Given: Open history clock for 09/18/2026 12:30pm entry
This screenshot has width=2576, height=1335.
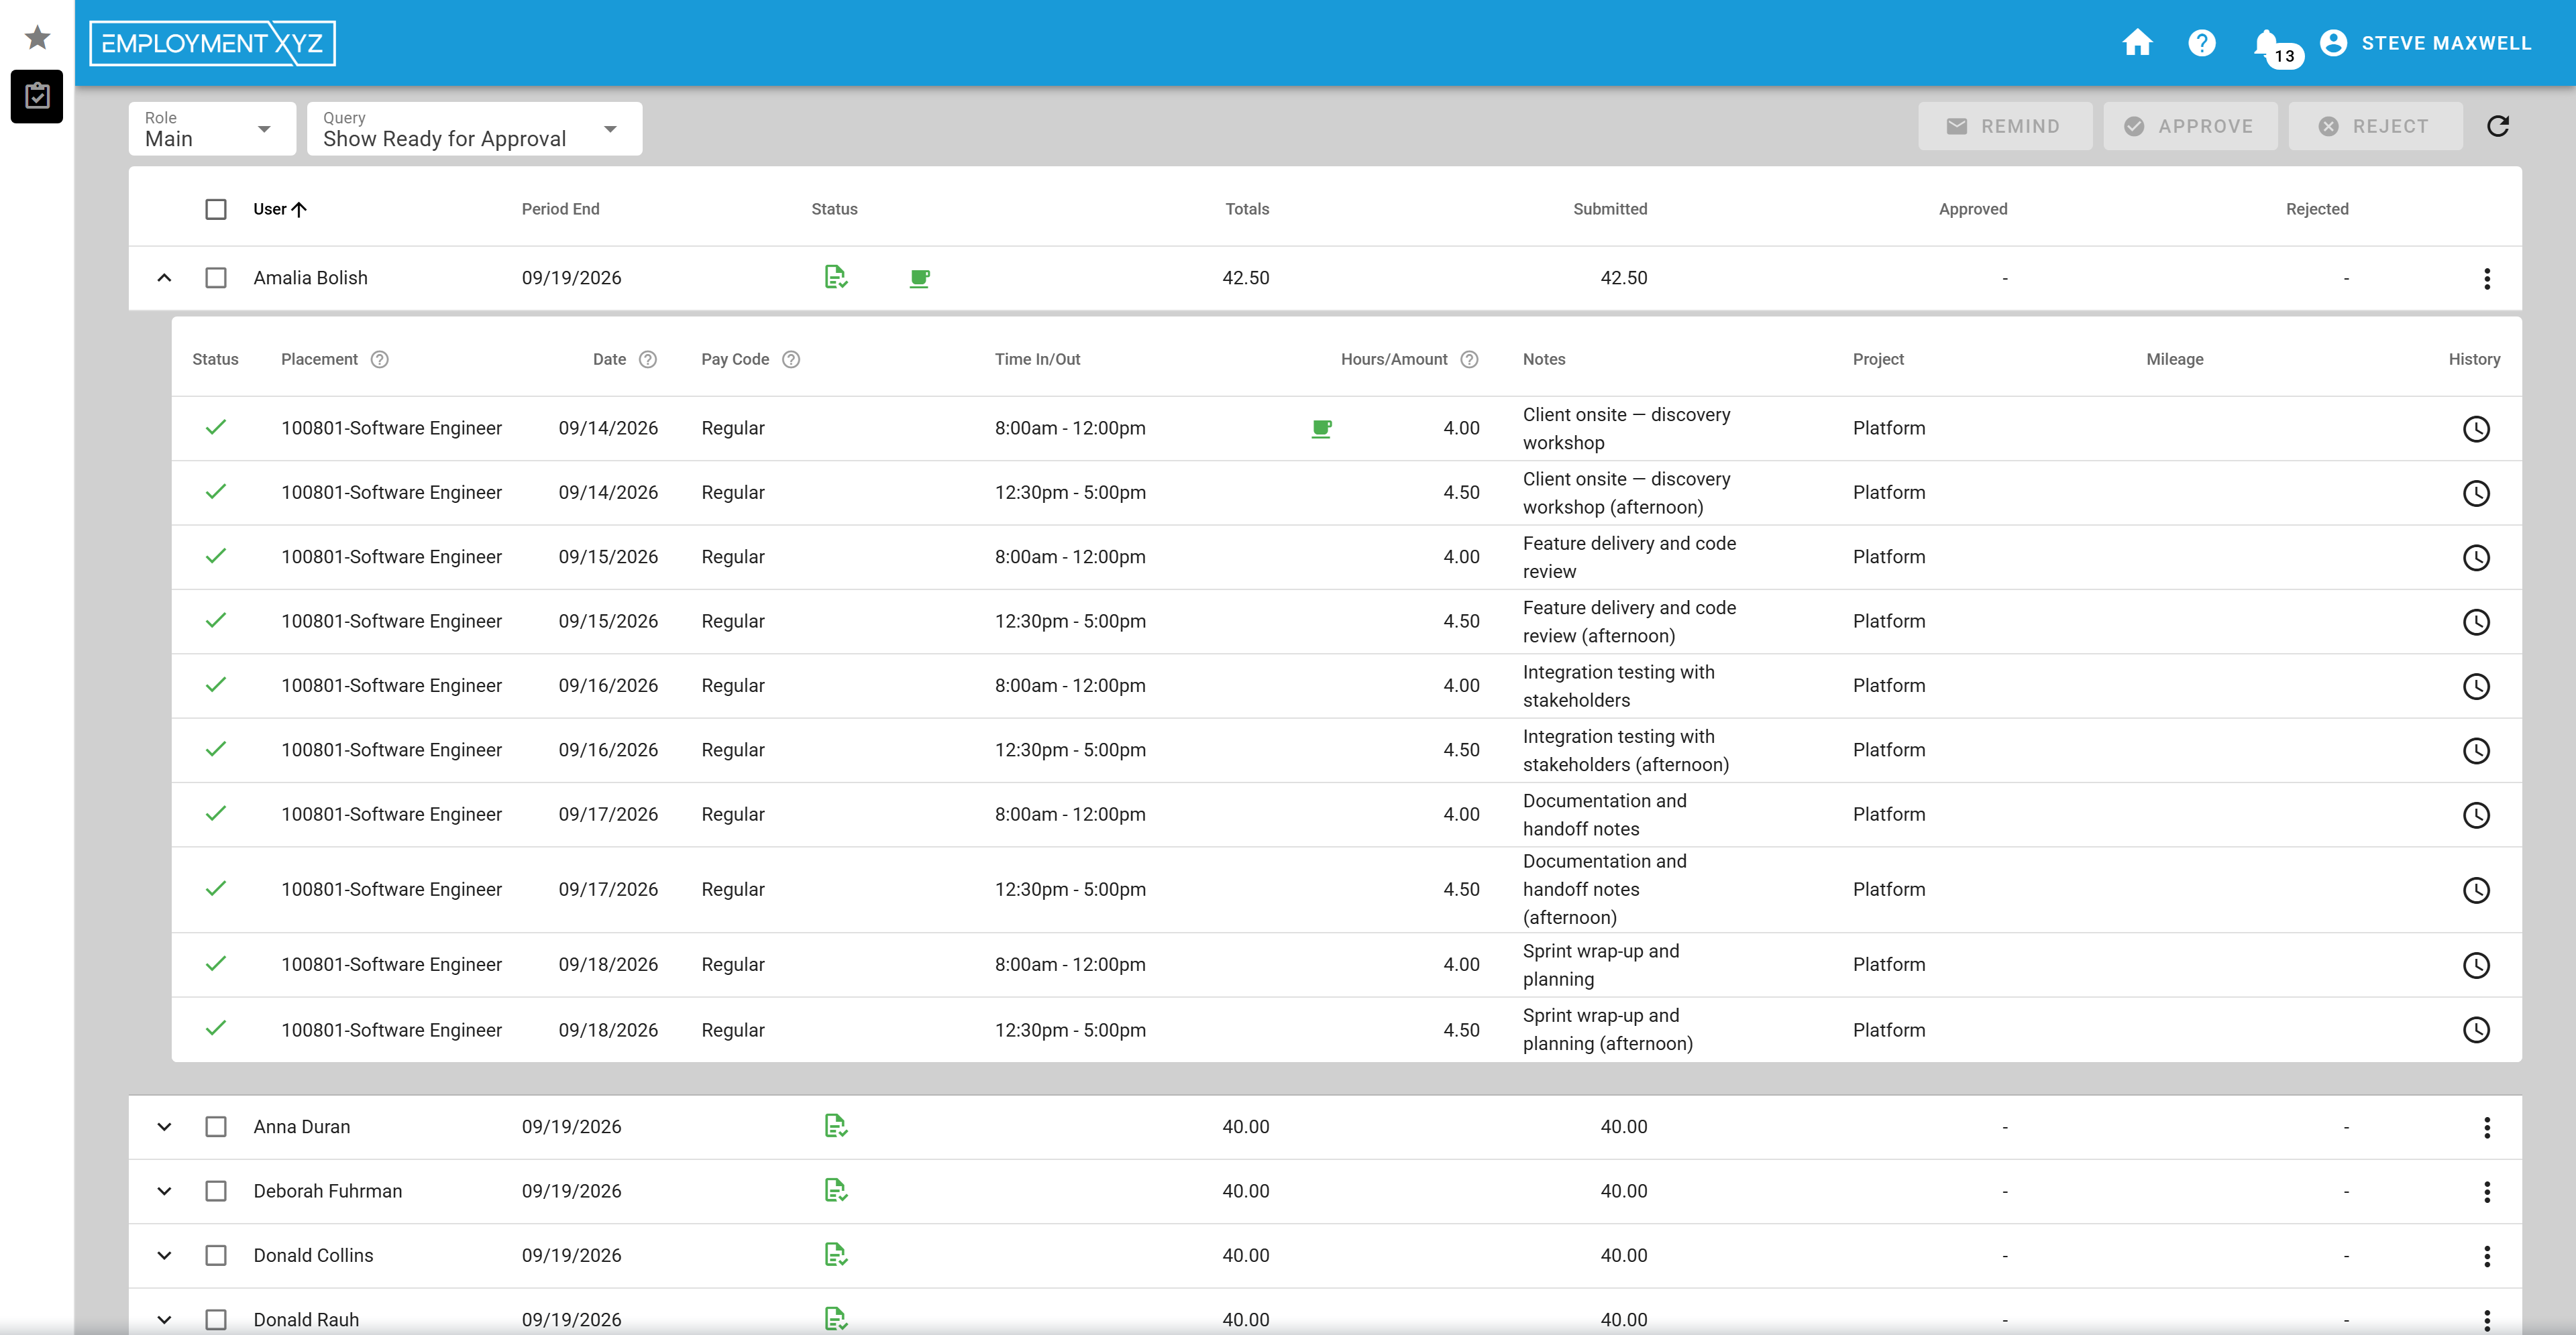Looking at the screenshot, I should (x=2475, y=1029).
